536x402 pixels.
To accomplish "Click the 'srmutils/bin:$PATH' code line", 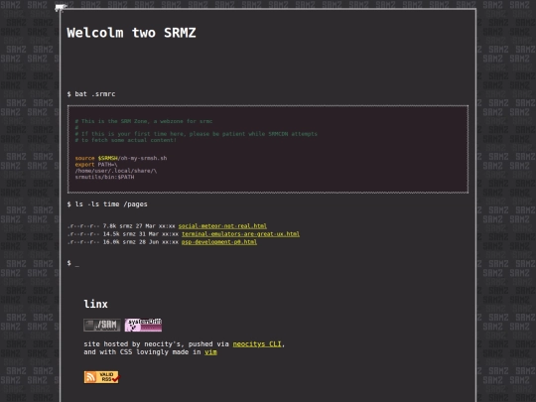I will pos(104,177).
